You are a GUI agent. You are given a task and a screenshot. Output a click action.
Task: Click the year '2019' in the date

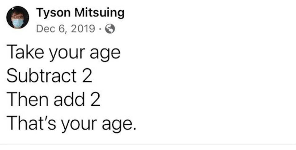point(83,29)
